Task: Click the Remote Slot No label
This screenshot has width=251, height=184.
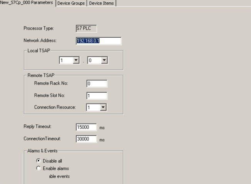Action: pyautogui.click(x=49, y=95)
